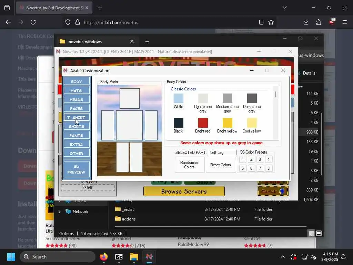Pick the White color swatch
353x265 pixels.
pyautogui.click(x=178, y=98)
